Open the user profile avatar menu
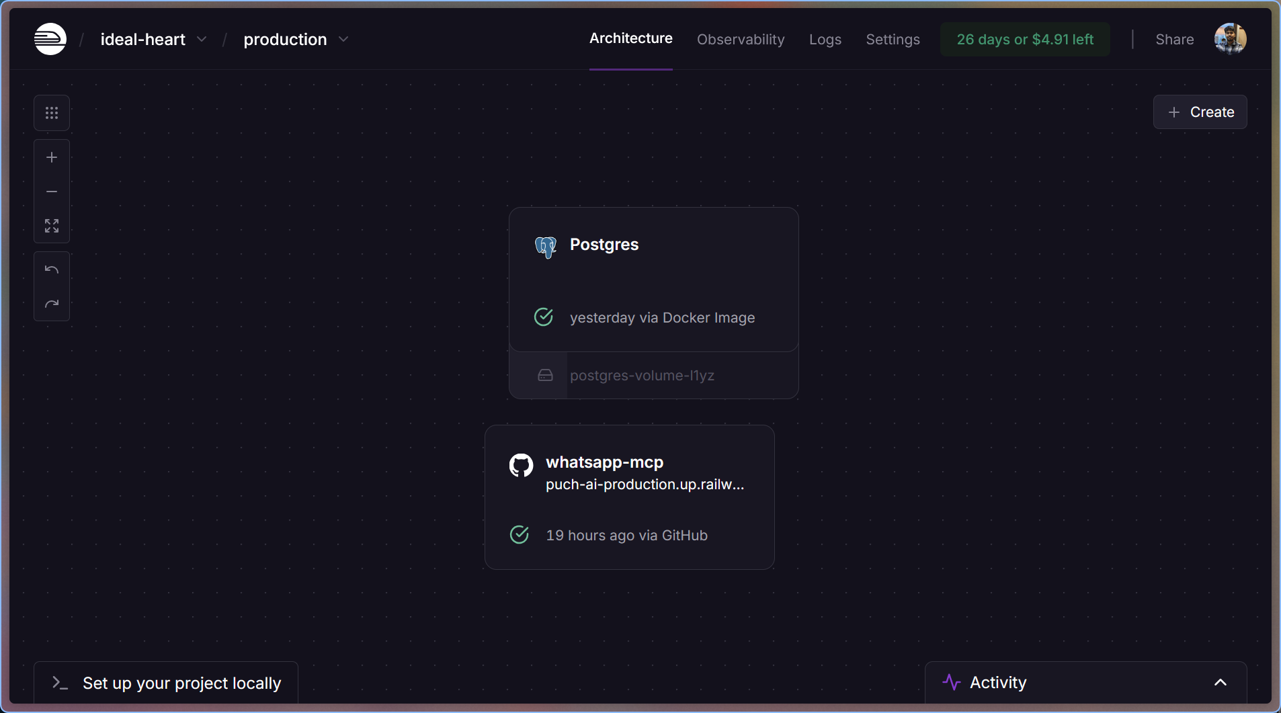The image size is (1281, 713). [x=1230, y=39]
